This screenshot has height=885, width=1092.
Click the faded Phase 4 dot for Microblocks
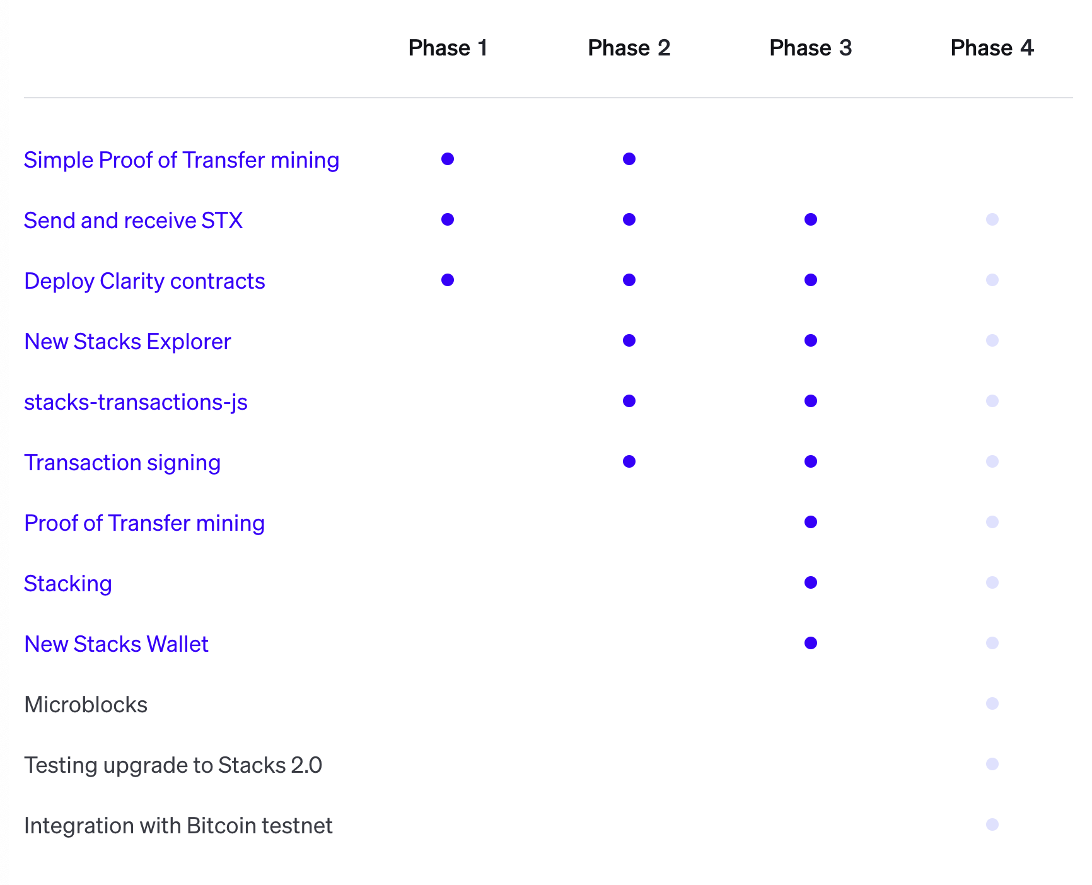992,703
